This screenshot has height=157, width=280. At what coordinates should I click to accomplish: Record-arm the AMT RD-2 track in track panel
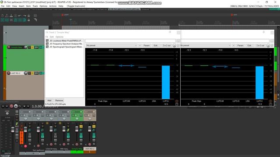tap(9, 73)
